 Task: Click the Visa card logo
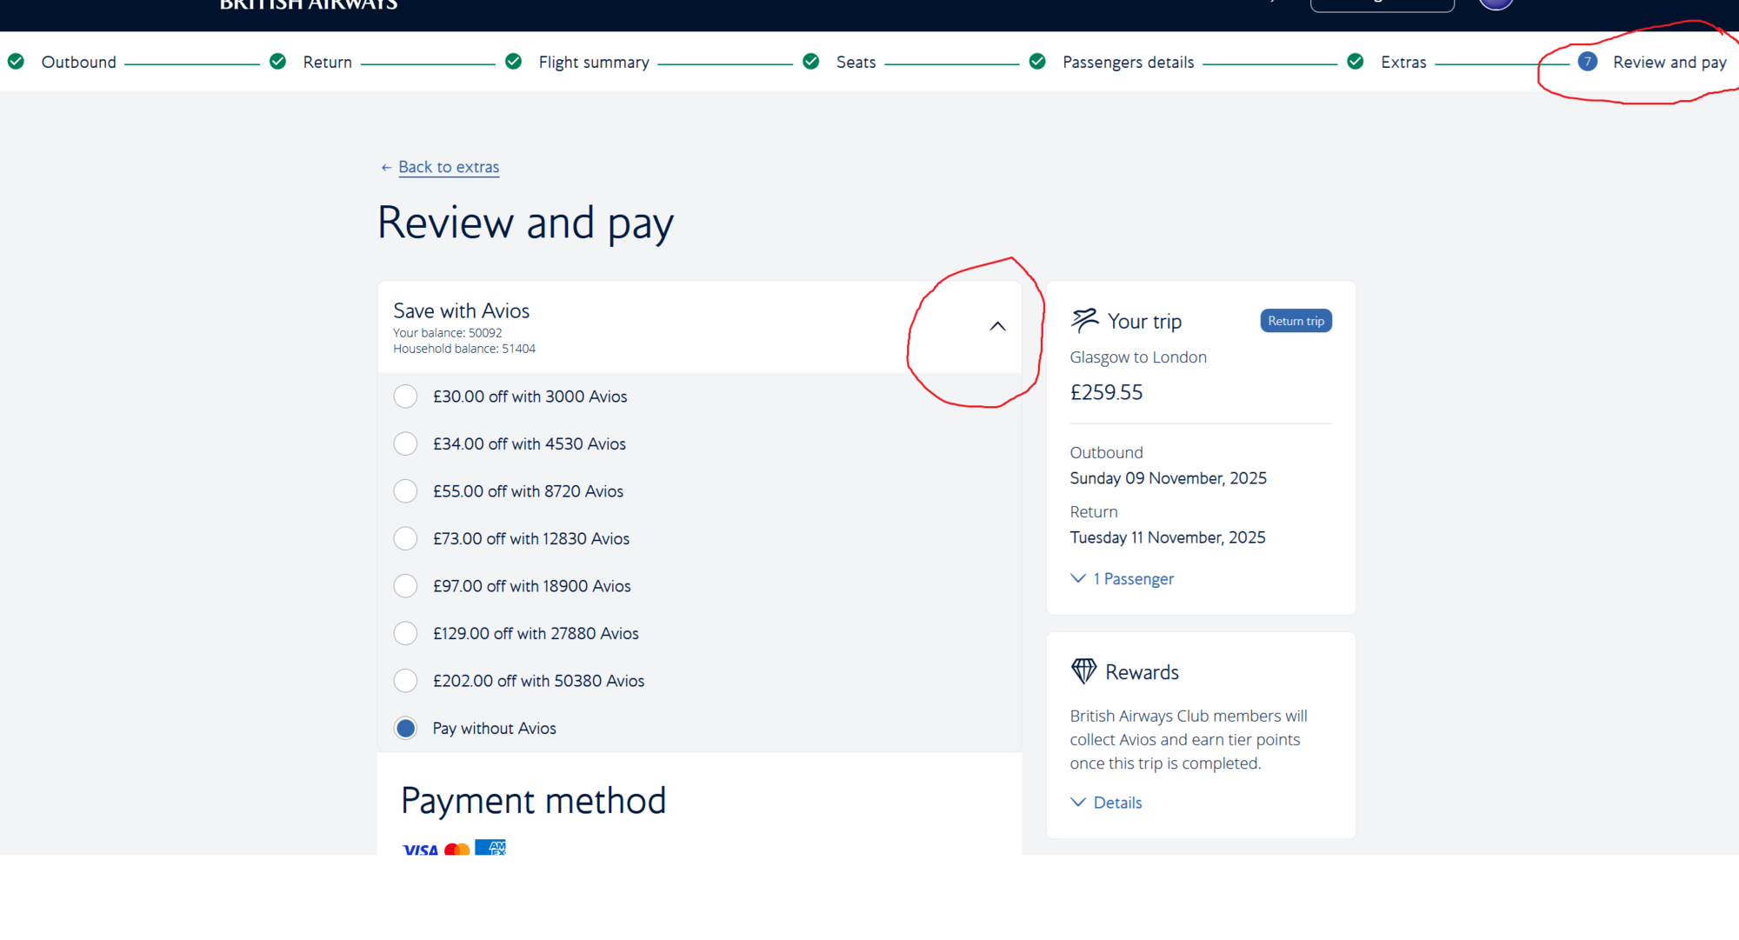coord(420,849)
